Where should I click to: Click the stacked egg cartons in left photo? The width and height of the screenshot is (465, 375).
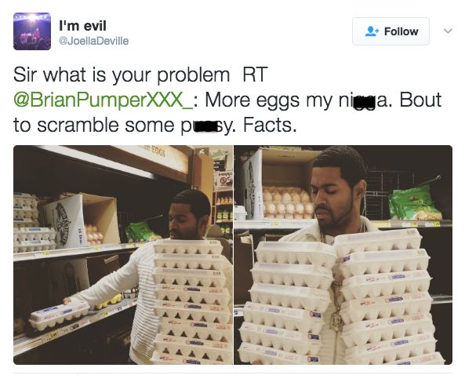tap(191, 301)
